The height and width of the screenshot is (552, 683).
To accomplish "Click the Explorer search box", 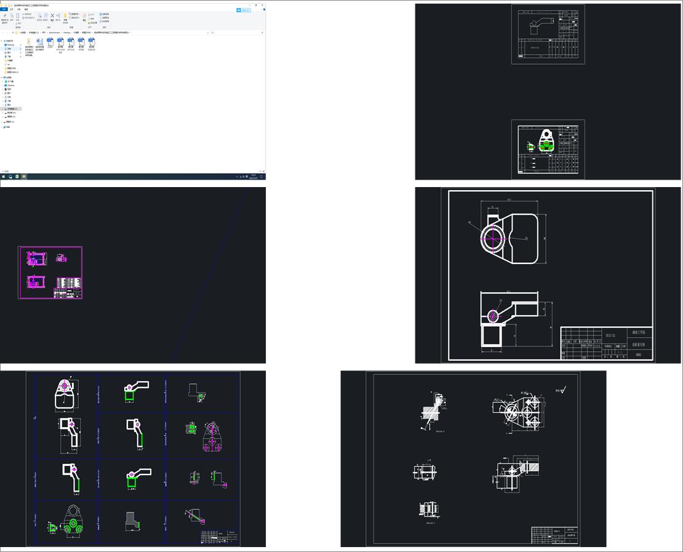I will (240, 33).
